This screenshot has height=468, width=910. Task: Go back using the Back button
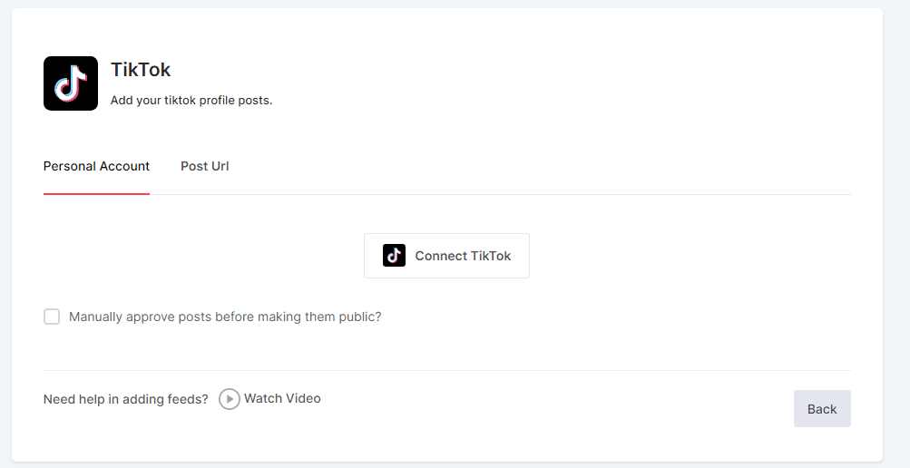[821, 409]
